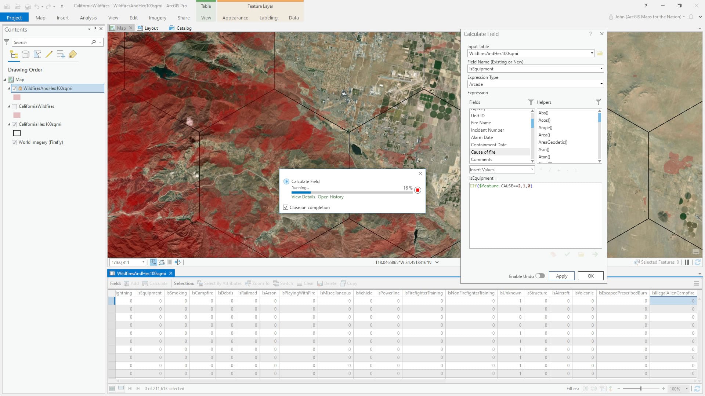Click IsUnknown column header

pyautogui.click(x=510, y=293)
